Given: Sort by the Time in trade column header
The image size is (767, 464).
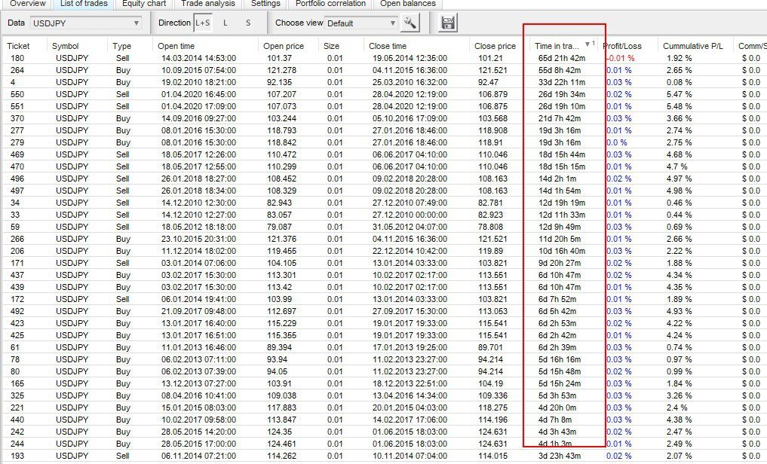Looking at the screenshot, I should click(557, 46).
